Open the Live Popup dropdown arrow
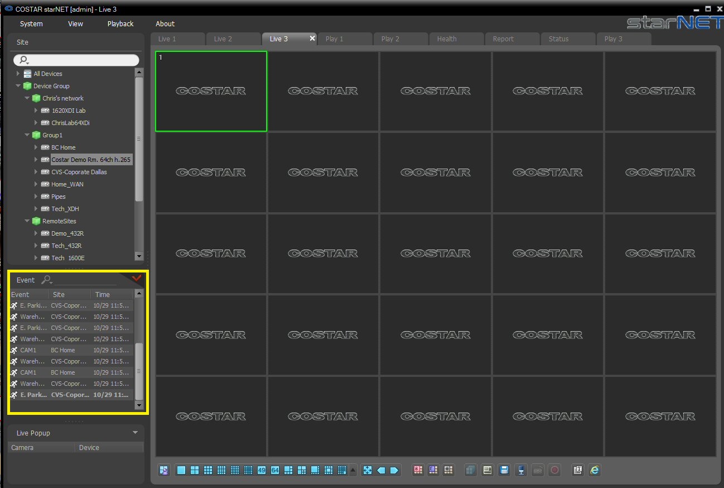This screenshot has height=488, width=724. coord(136,433)
